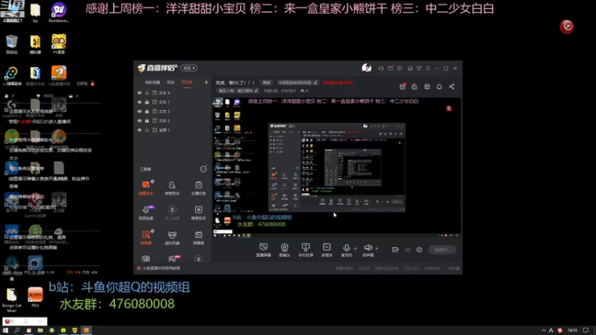Screen dimensions: 596x335
Task: Open the 主播任务 tool icon
Action: point(198,188)
